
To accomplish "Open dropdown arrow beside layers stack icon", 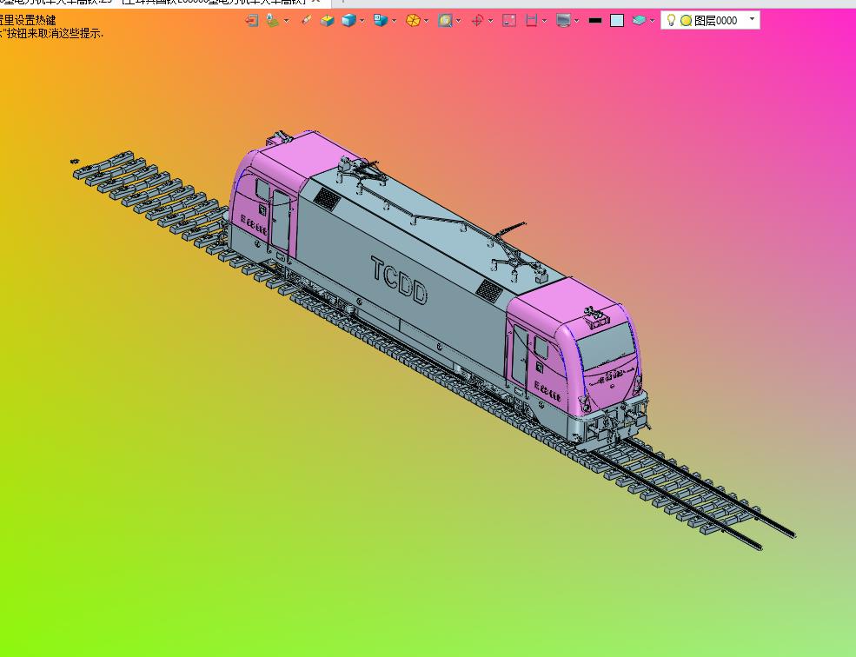I will (653, 21).
